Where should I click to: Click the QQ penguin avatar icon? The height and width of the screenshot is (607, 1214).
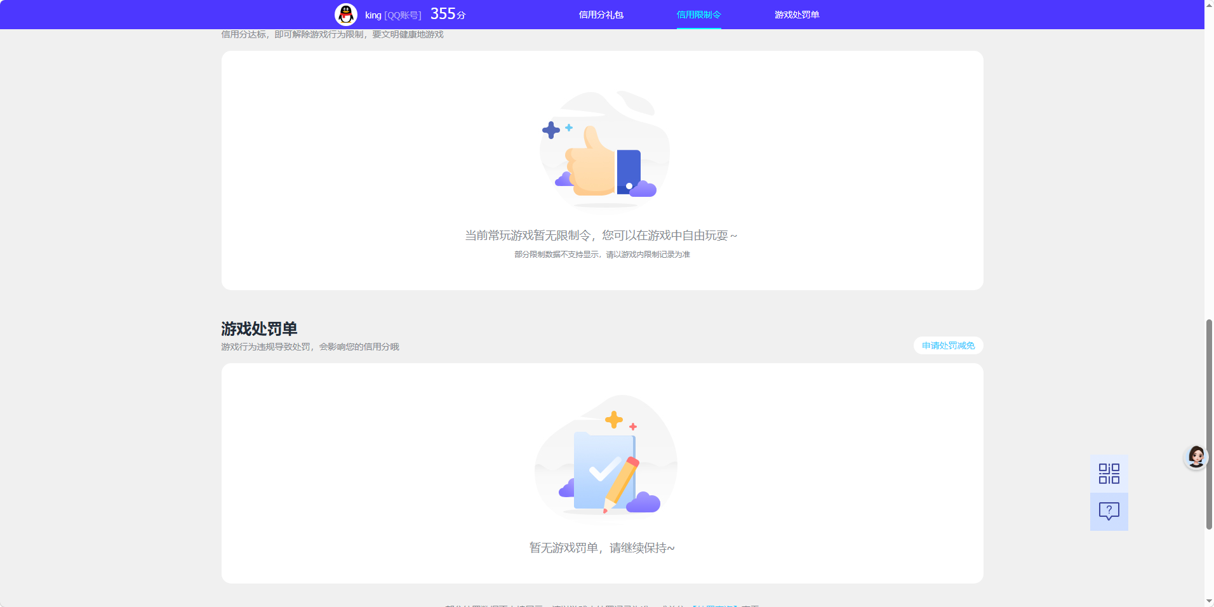(x=346, y=15)
